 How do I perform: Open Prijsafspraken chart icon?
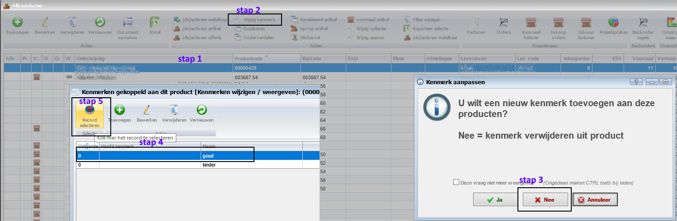pos(613,22)
